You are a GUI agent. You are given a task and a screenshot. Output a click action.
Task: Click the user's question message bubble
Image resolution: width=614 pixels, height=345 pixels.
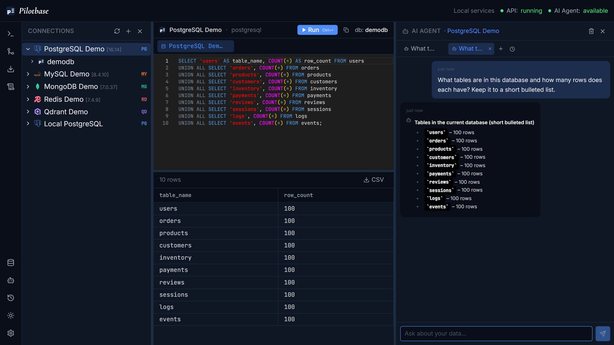(521, 80)
